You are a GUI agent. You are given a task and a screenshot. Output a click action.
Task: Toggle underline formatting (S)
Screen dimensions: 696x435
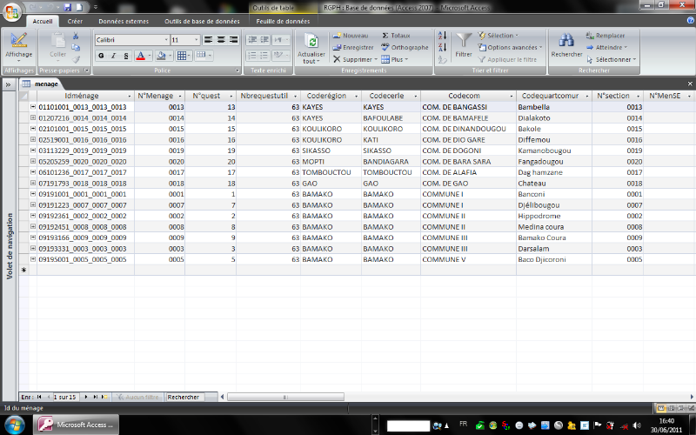point(127,56)
